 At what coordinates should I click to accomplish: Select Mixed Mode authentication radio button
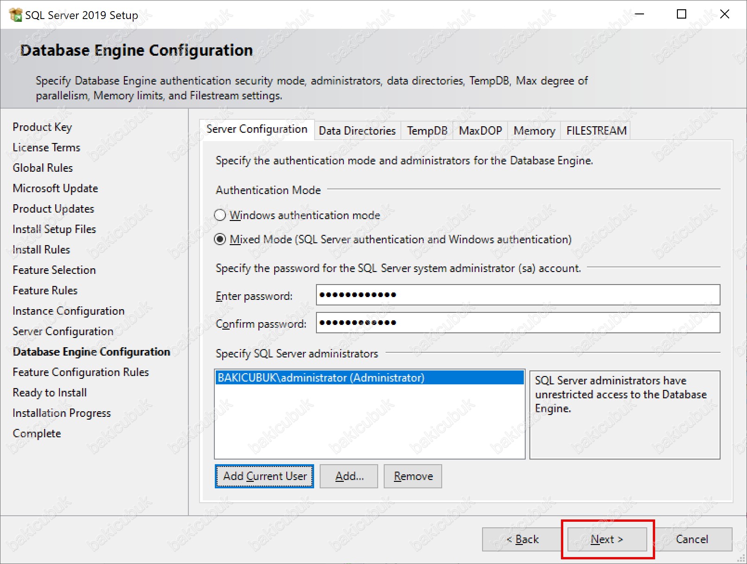[x=220, y=240]
